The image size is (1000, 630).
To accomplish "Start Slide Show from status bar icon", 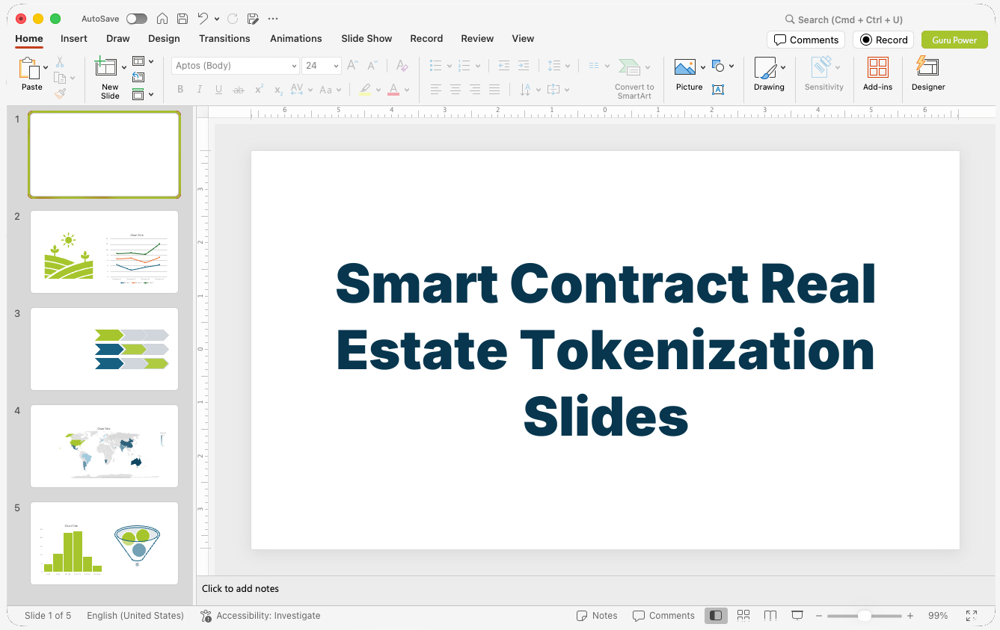I will point(797,616).
